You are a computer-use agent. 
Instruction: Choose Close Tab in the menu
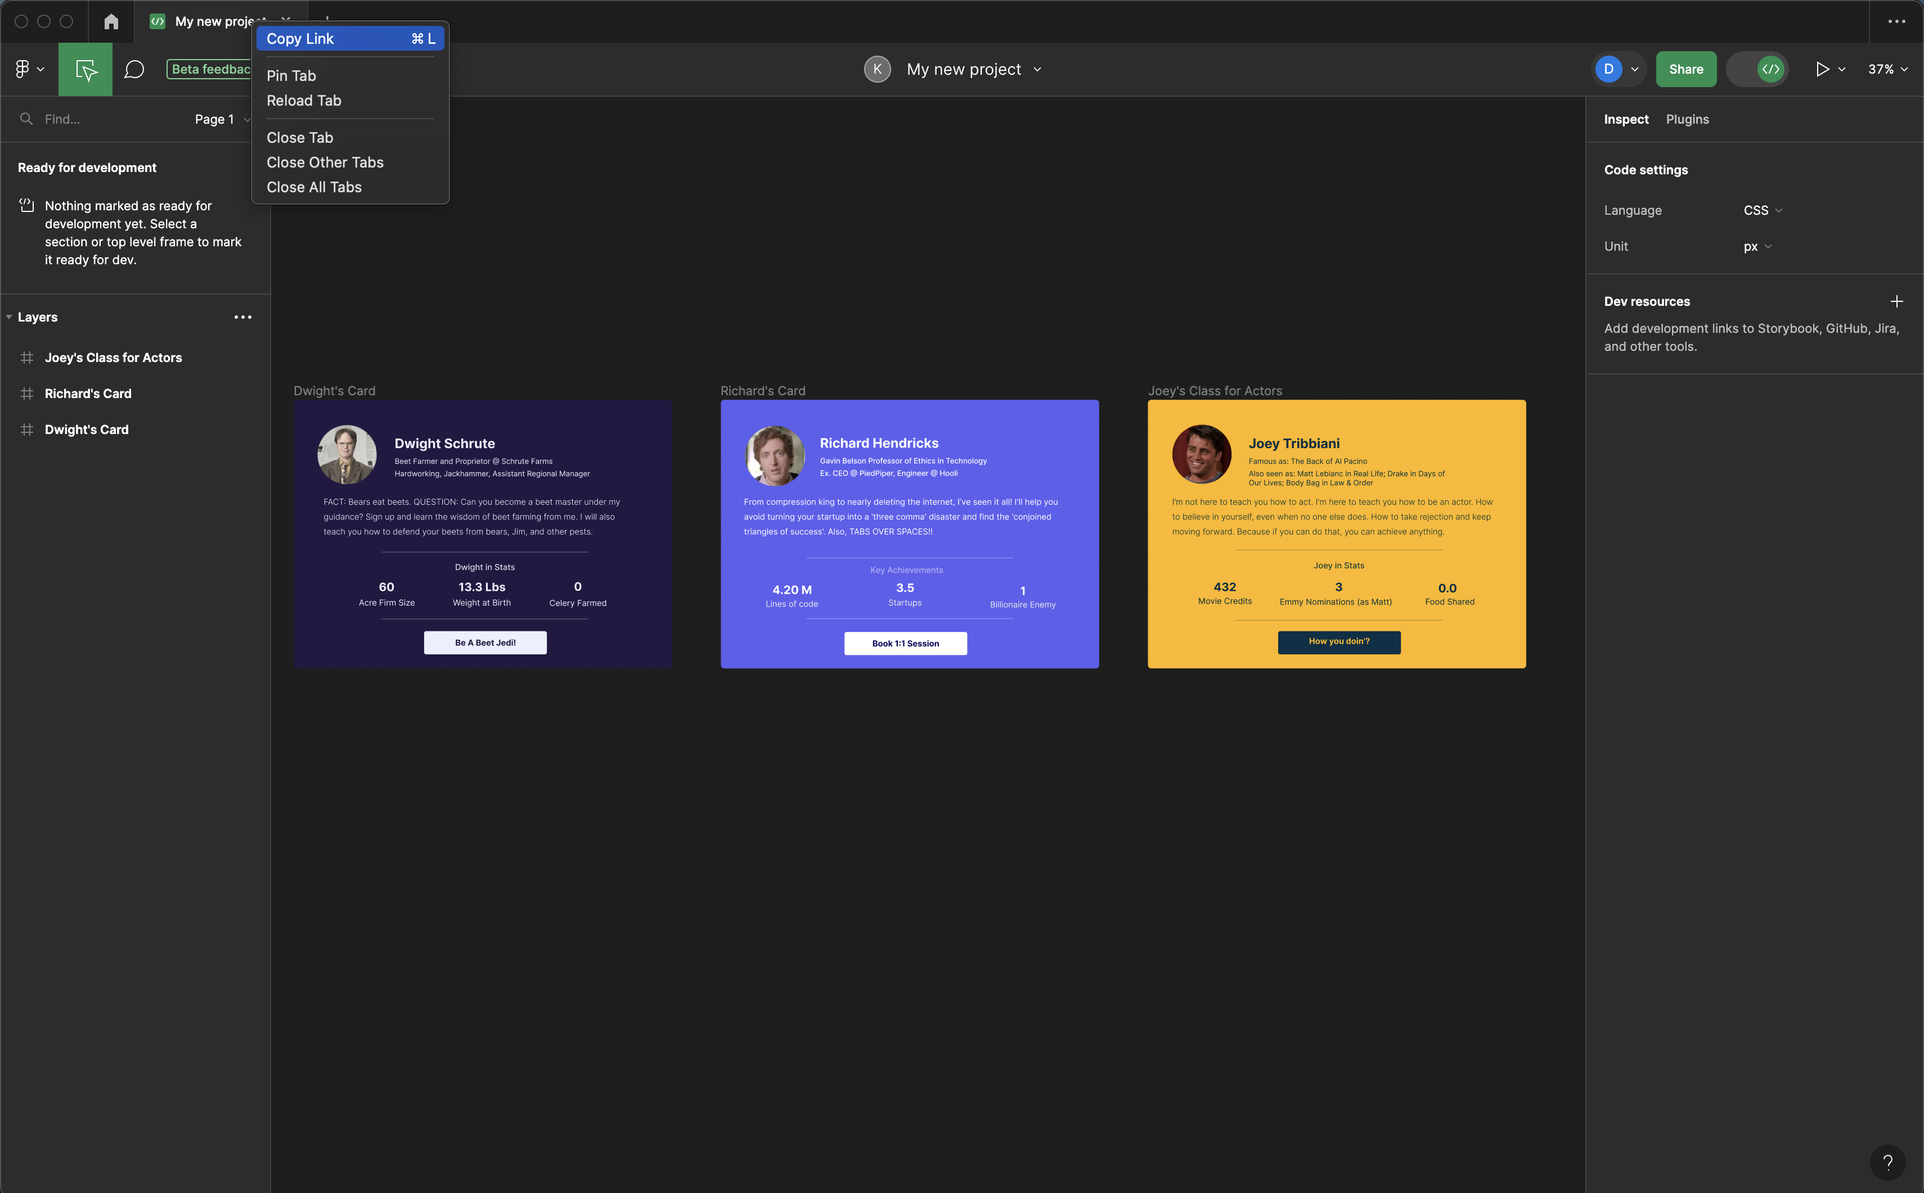350,138
